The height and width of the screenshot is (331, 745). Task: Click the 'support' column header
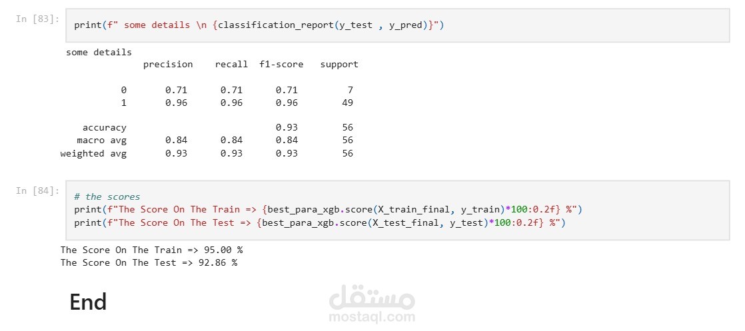[x=339, y=65]
